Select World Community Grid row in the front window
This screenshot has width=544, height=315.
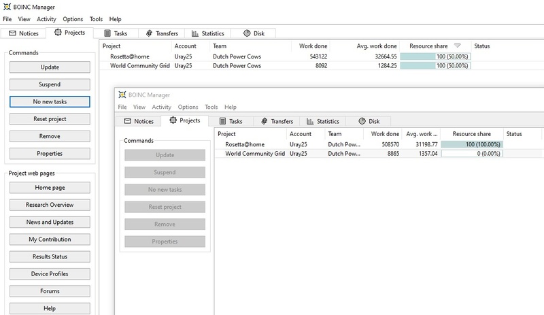pos(379,154)
